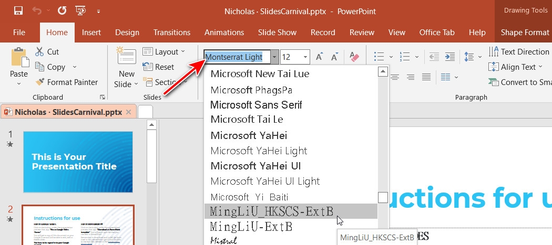Choose the MingLiU_HKSCS-ExtB font entry

pos(291,211)
